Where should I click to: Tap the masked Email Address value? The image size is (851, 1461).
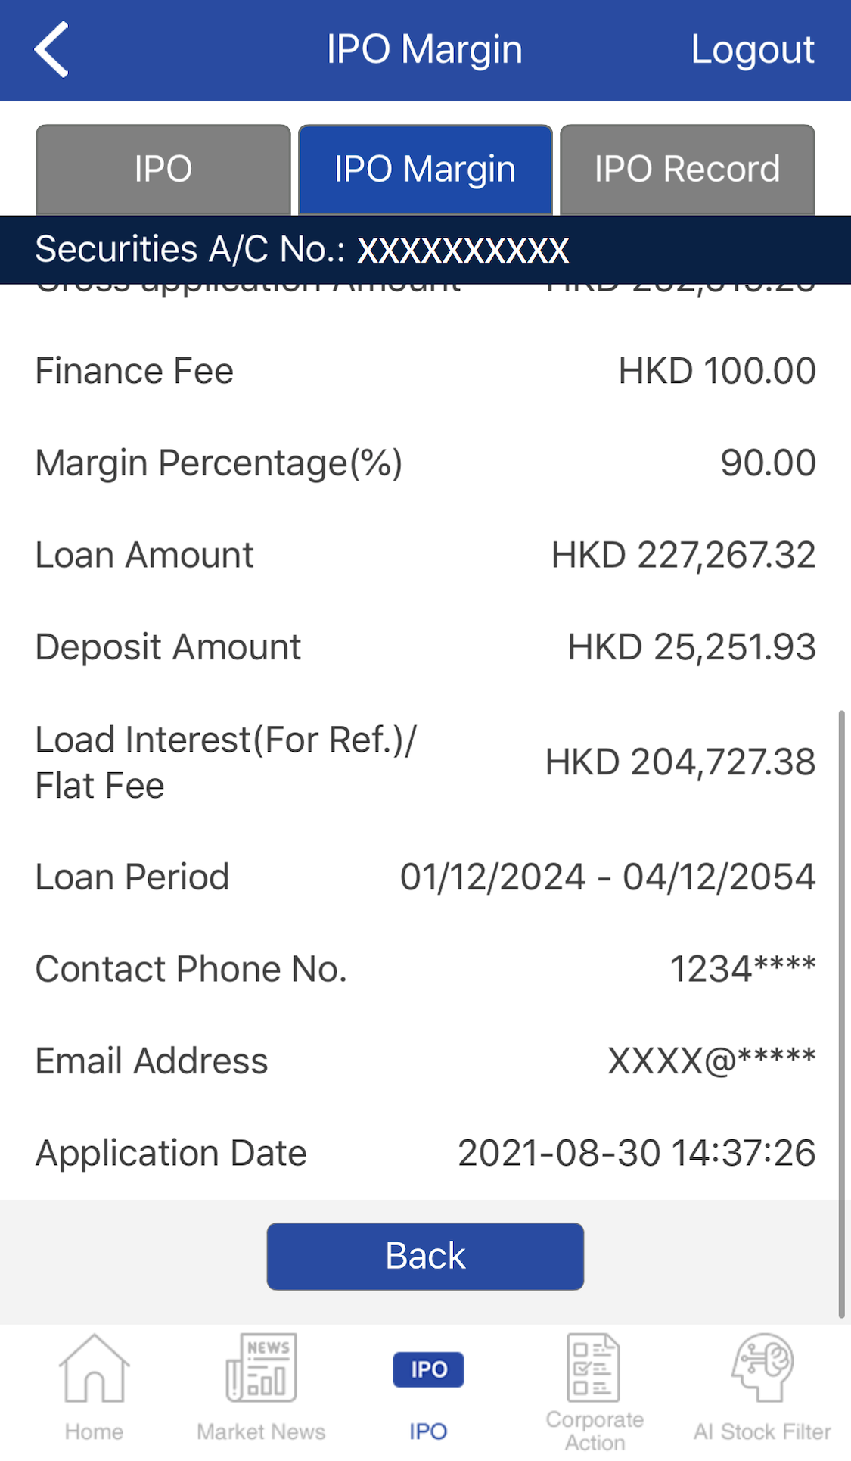click(x=712, y=1061)
